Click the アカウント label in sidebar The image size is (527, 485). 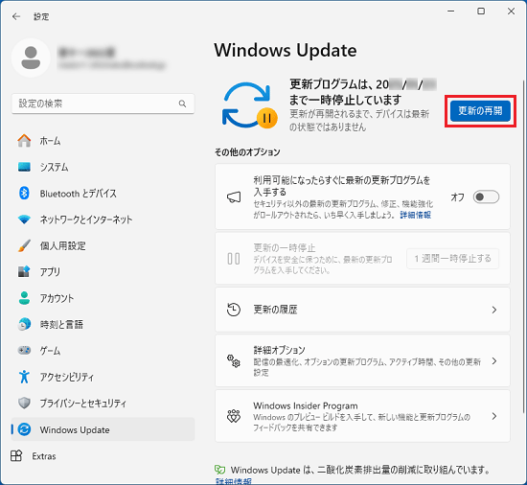click(57, 298)
